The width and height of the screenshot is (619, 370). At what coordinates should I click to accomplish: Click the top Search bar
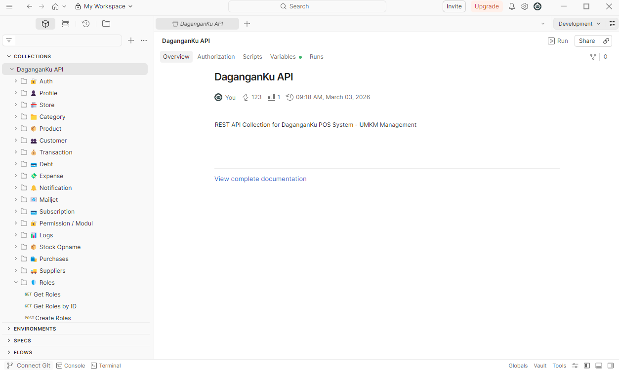point(307,6)
